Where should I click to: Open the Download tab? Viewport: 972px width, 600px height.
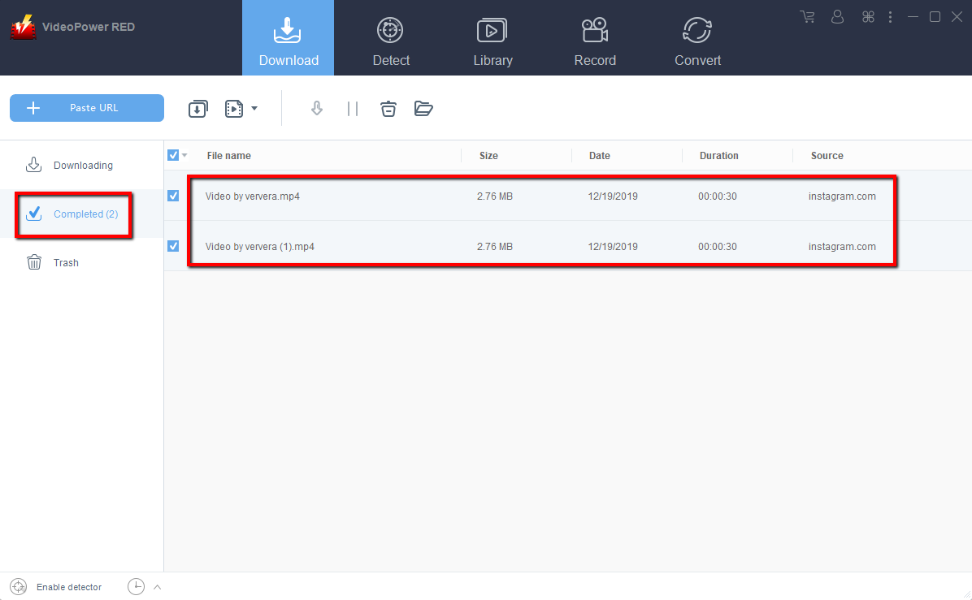[x=289, y=38]
